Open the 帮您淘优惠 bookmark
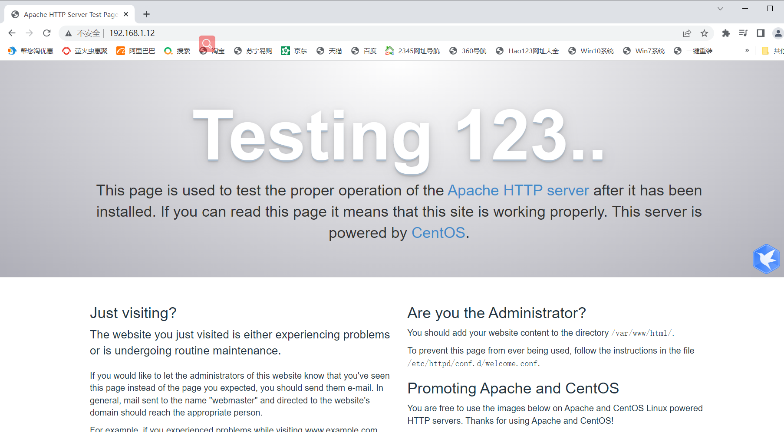The height and width of the screenshot is (432, 784). (30, 51)
